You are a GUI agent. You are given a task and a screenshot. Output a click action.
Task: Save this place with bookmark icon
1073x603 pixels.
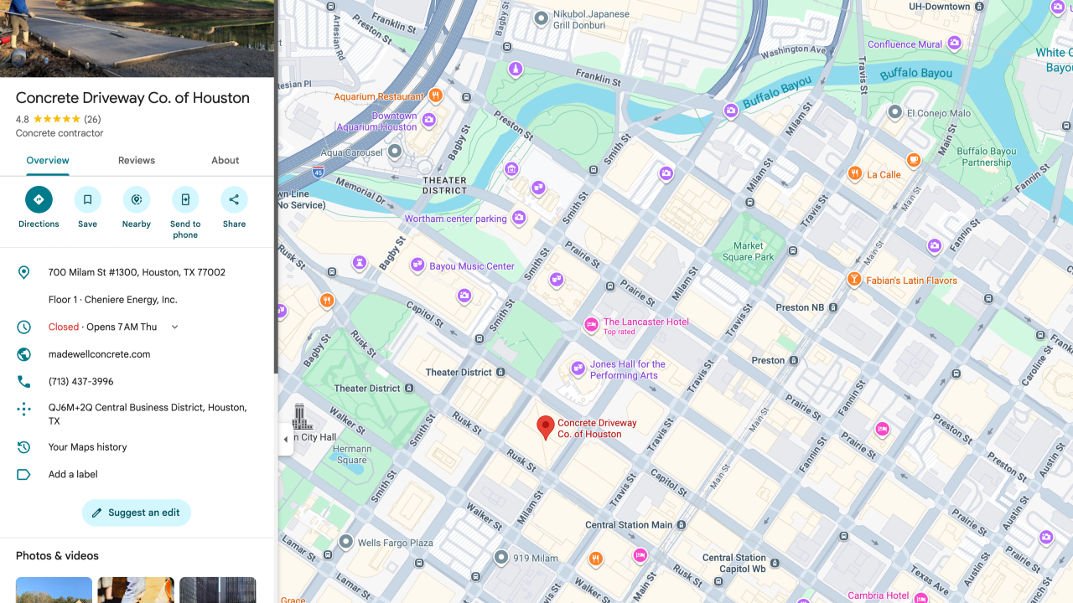pos(87,199)
